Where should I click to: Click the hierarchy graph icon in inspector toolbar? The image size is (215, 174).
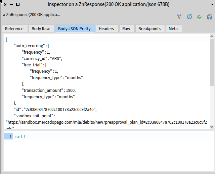coord(179,17)
